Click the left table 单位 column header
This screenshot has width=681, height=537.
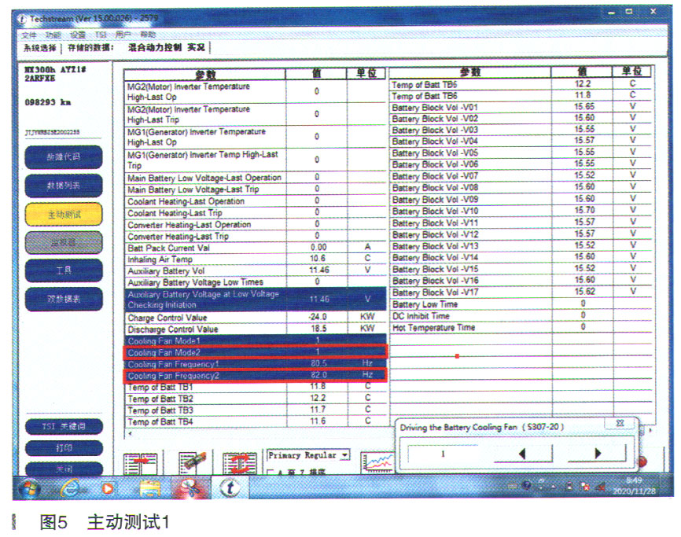pyautogui.click(x=366, y=73)
